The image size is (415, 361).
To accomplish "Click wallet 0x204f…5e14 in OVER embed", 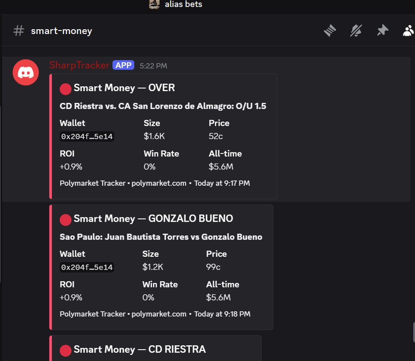I will (87, 136).
